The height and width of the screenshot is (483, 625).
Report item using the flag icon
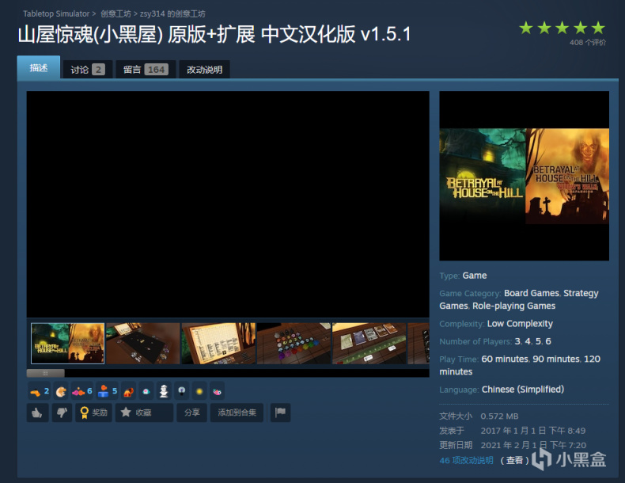pos(280,413)
